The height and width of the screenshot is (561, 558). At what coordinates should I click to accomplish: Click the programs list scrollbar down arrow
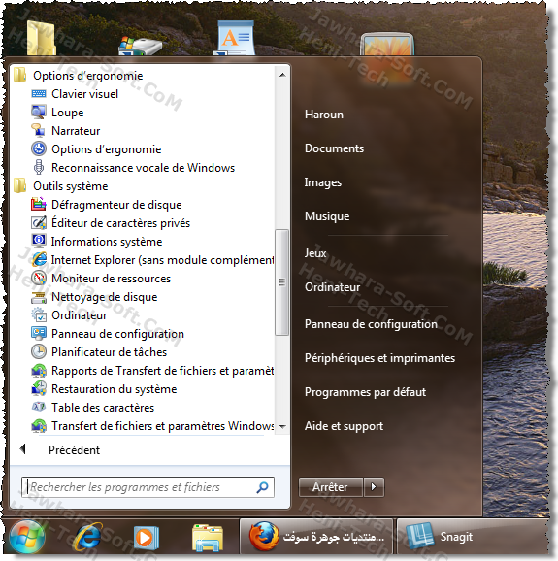click(x=282, y=426)
